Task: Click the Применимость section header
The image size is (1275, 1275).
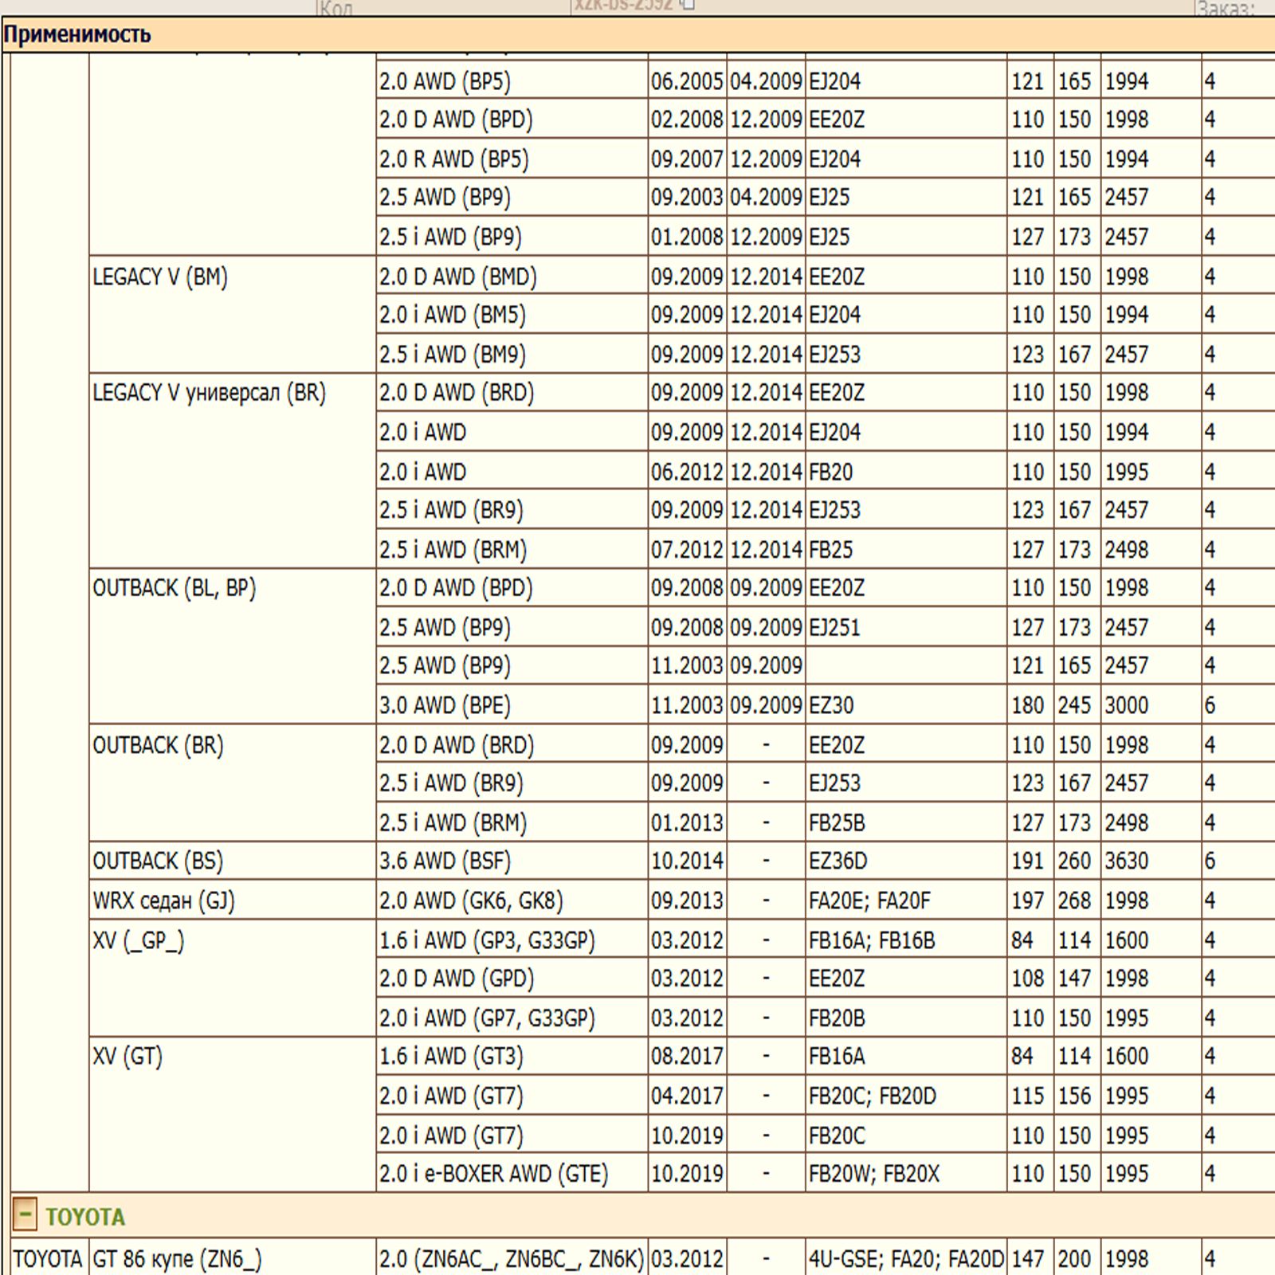Action: click(77, 35)
